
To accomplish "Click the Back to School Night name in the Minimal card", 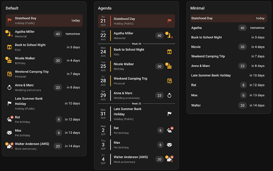I will click(206, 37).
